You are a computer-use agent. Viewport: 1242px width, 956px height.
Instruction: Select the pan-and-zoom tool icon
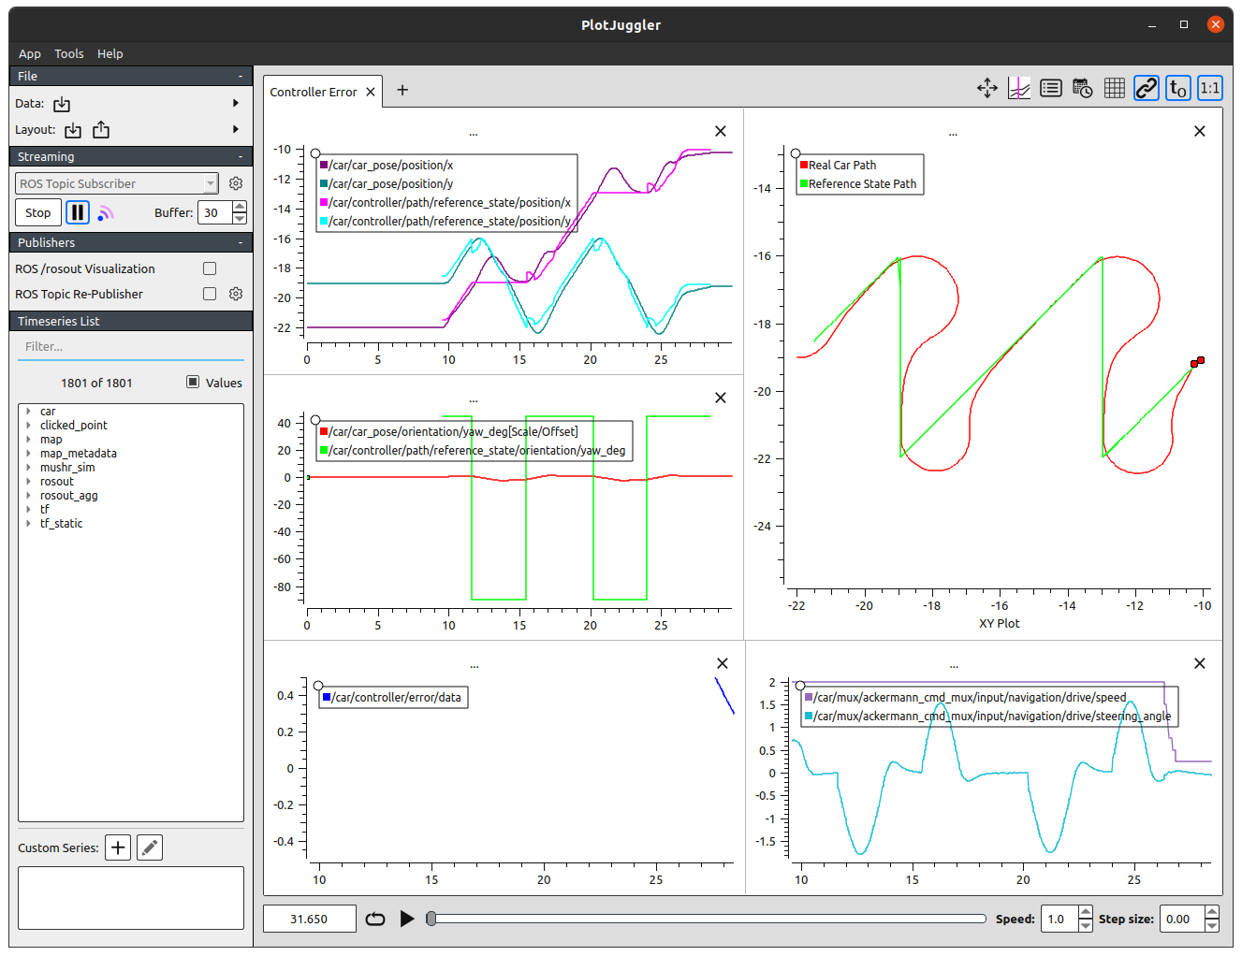(986, 88)
